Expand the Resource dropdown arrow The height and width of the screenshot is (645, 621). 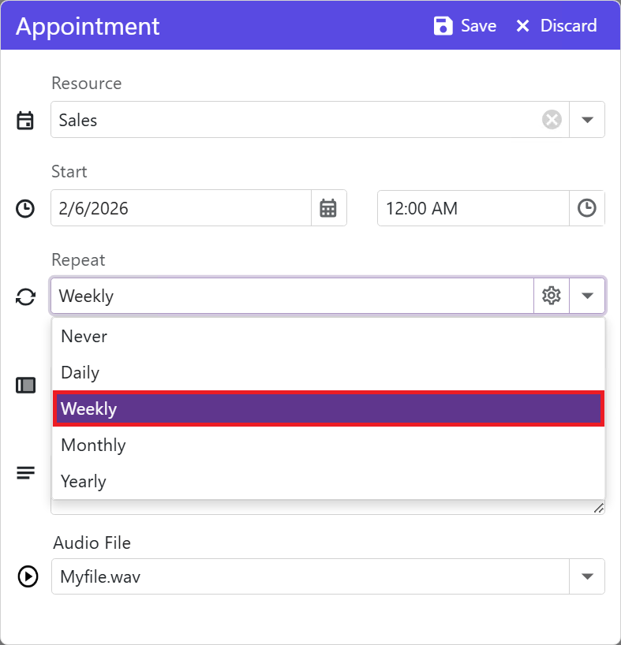(x=586, y=120)
